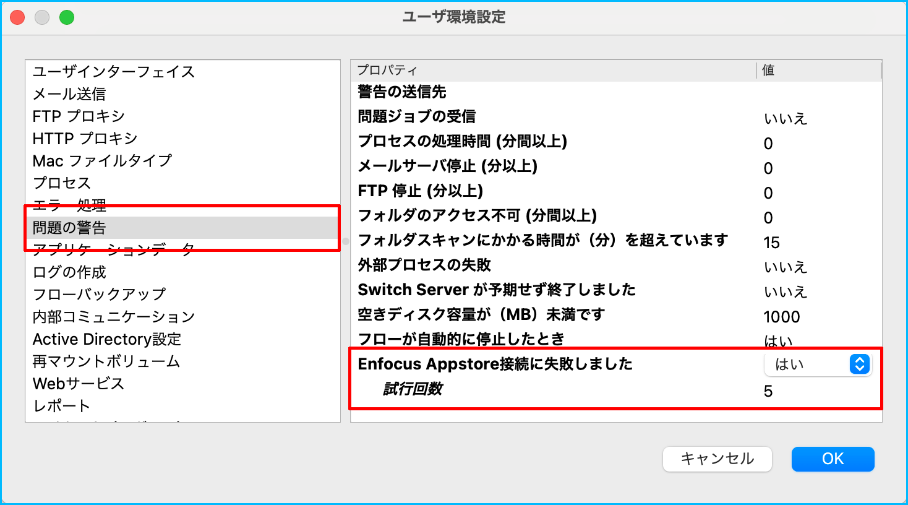This screenshot has width=908, height=505.
Task: Click the 0 value for メールサーバ停止
Action: (768, 168)
